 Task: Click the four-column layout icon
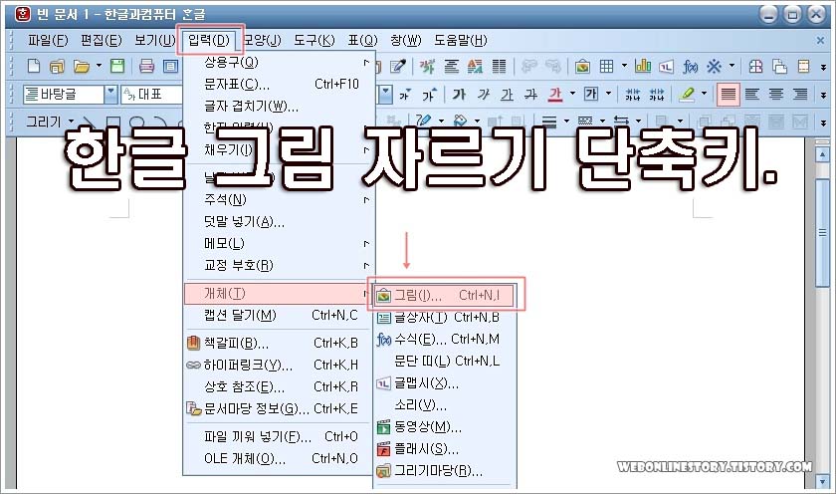click(x=499, y=66)
